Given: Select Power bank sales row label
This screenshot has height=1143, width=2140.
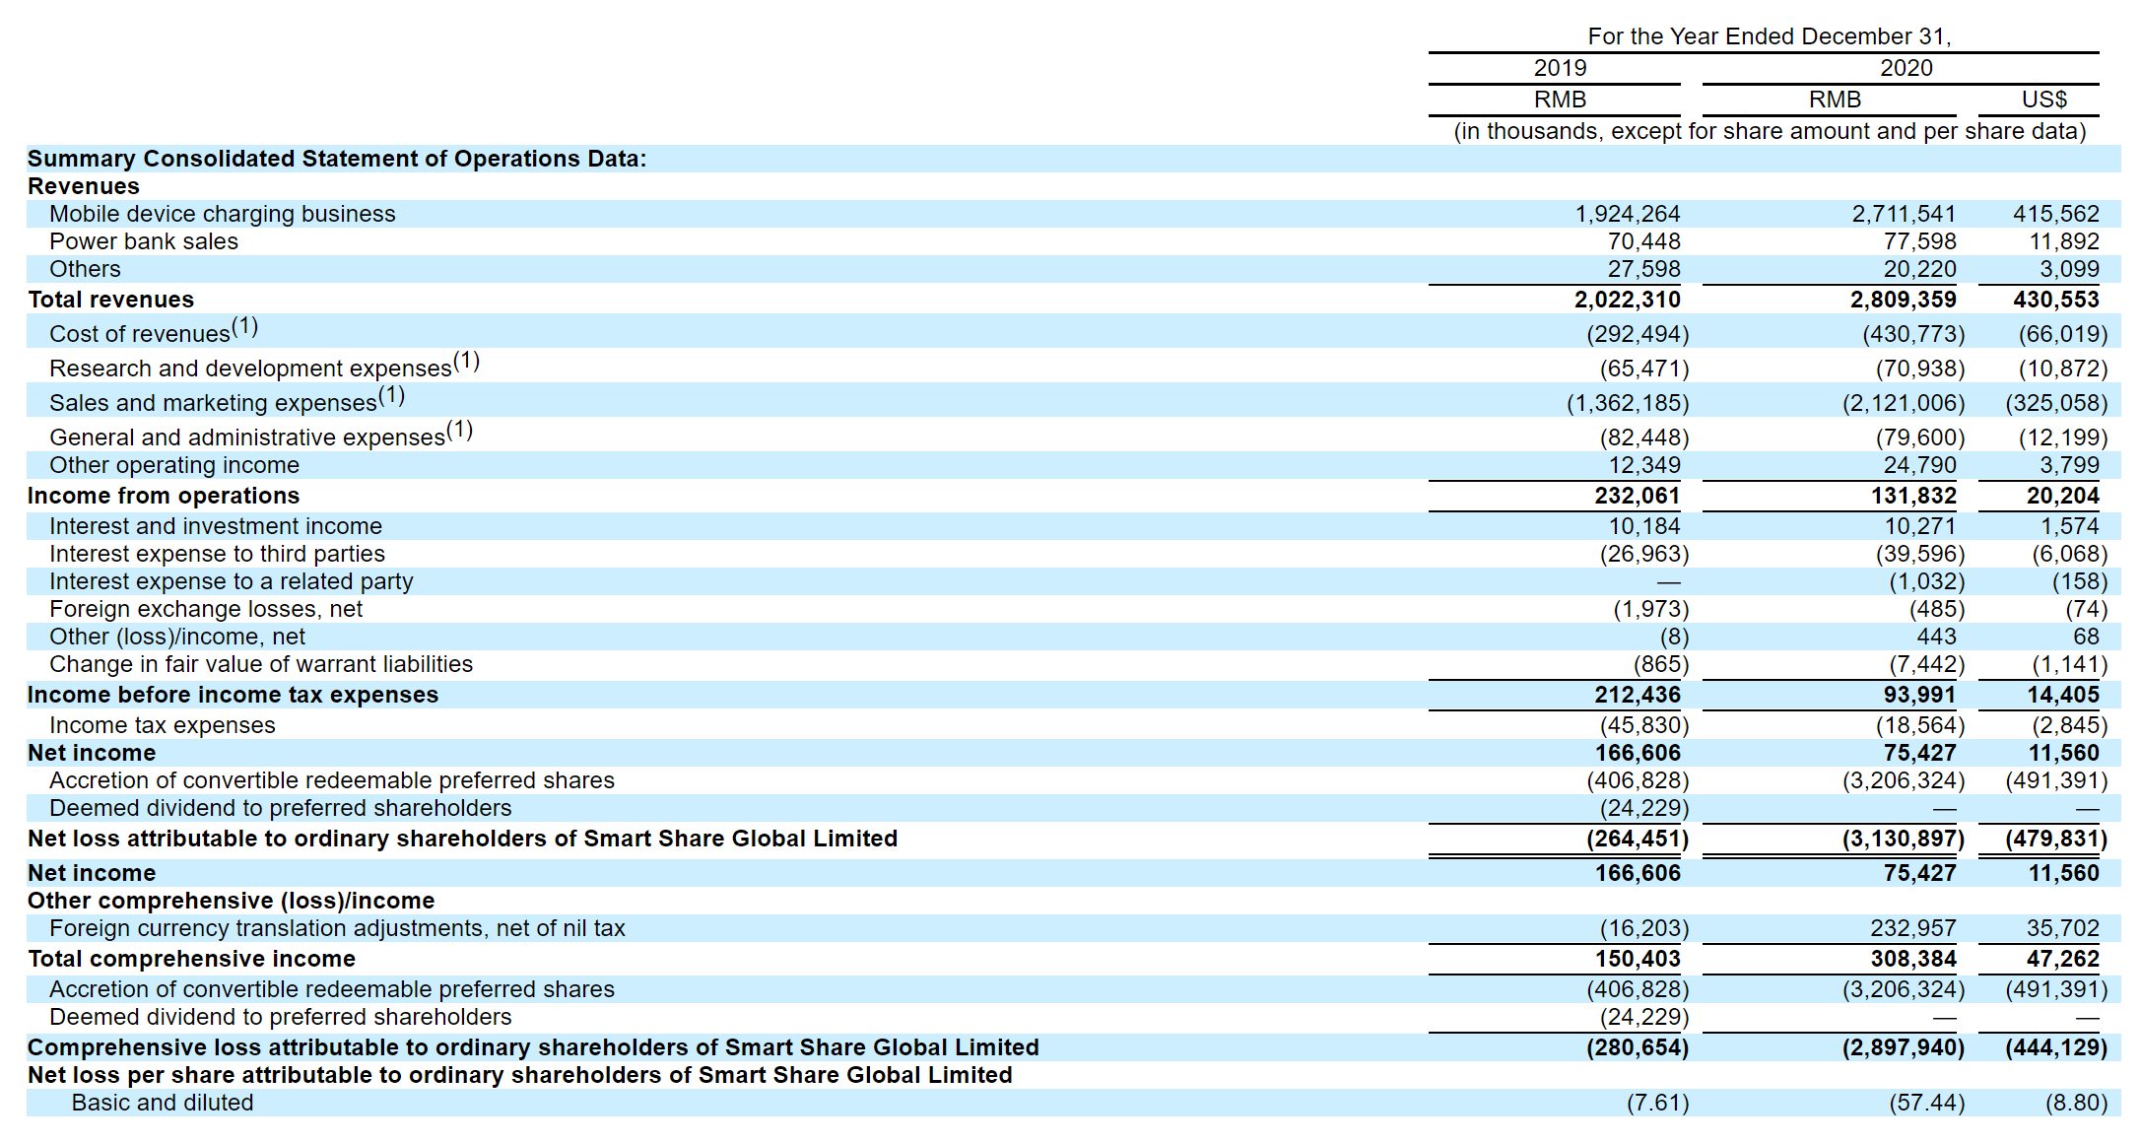Looking at the screenshot, I should point(144,241).
